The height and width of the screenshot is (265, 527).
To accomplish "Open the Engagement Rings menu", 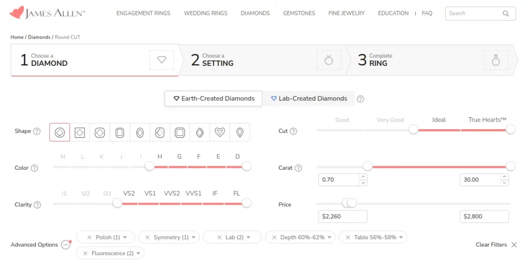I will coord(143,13).
